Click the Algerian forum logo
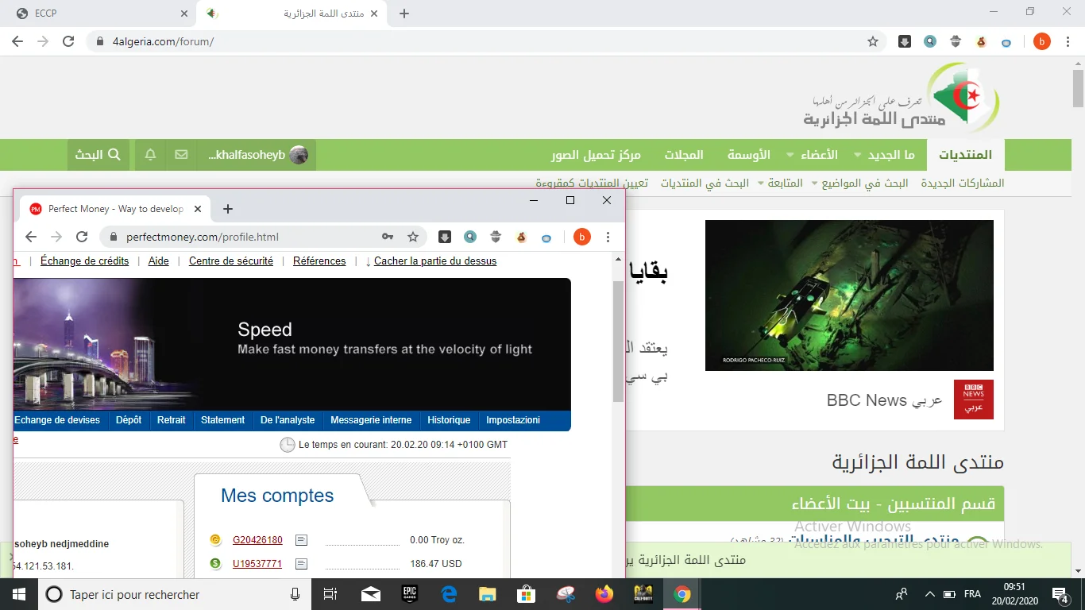 pyautogui.click(x=901, y=99)
